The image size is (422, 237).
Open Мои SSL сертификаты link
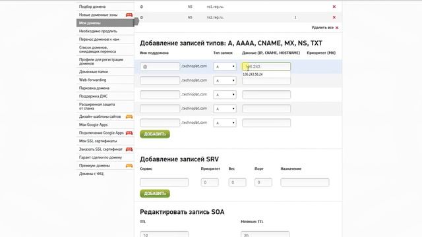click(x=98, y=141)
